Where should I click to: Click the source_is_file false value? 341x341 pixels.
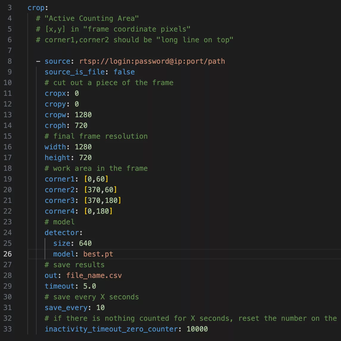point(124,72)
